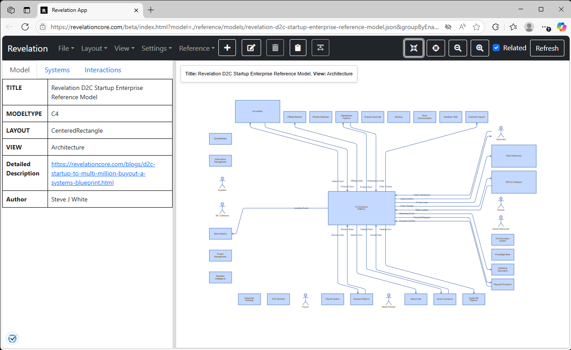
Task: Open the View dropdown menu
Action: 125,48
